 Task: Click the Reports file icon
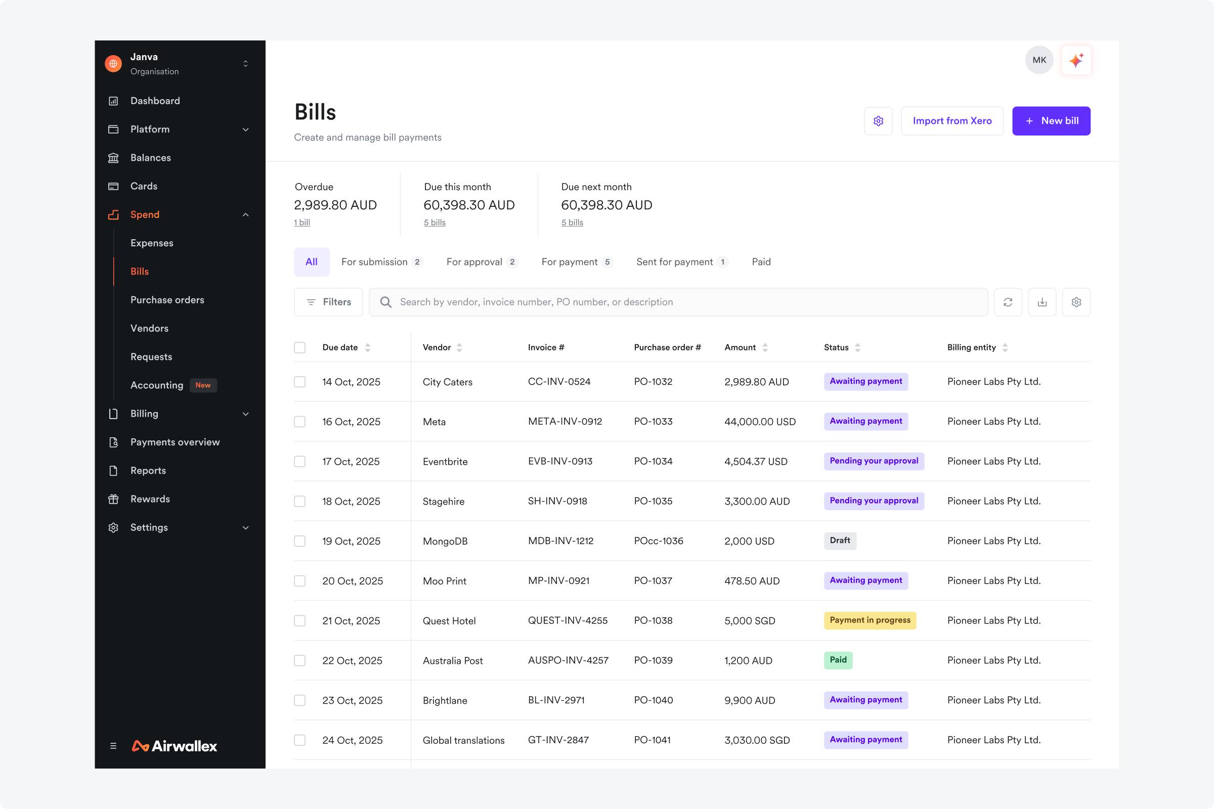pyautogui.click(x=113, y=470)
